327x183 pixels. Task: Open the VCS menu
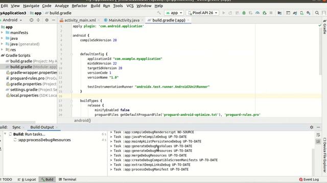130,6
